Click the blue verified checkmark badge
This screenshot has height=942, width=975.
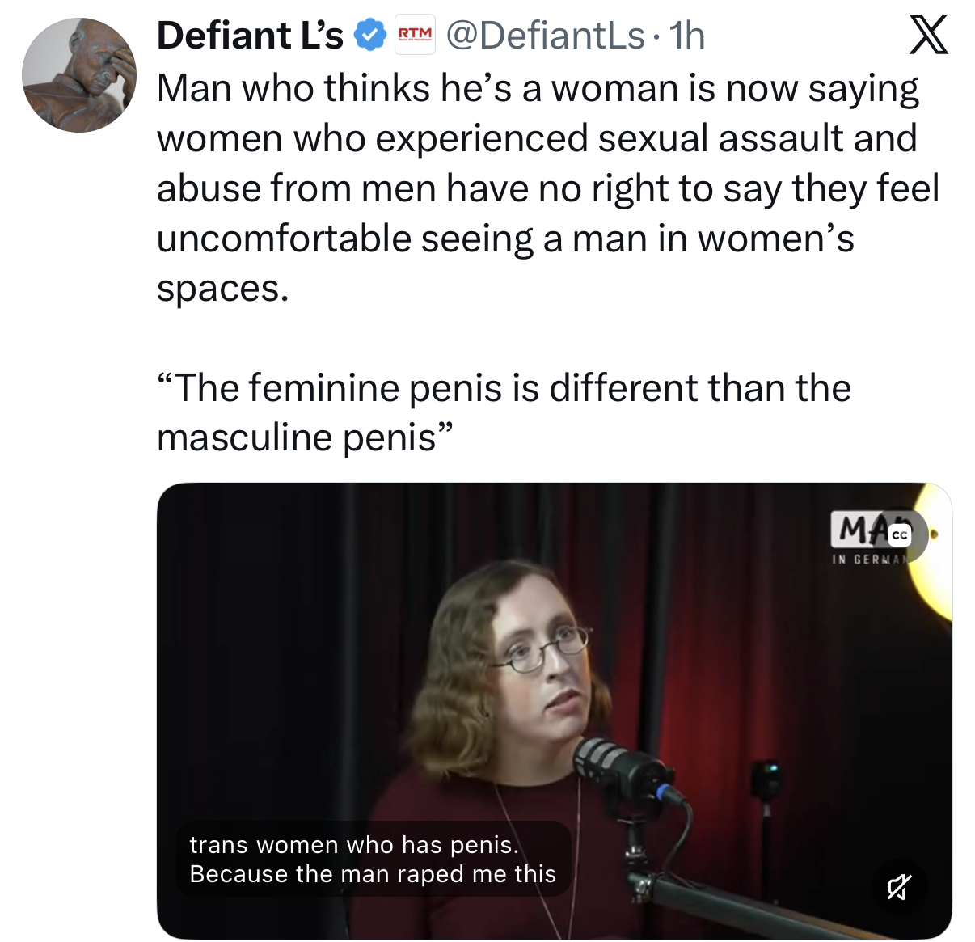(370, 36)
